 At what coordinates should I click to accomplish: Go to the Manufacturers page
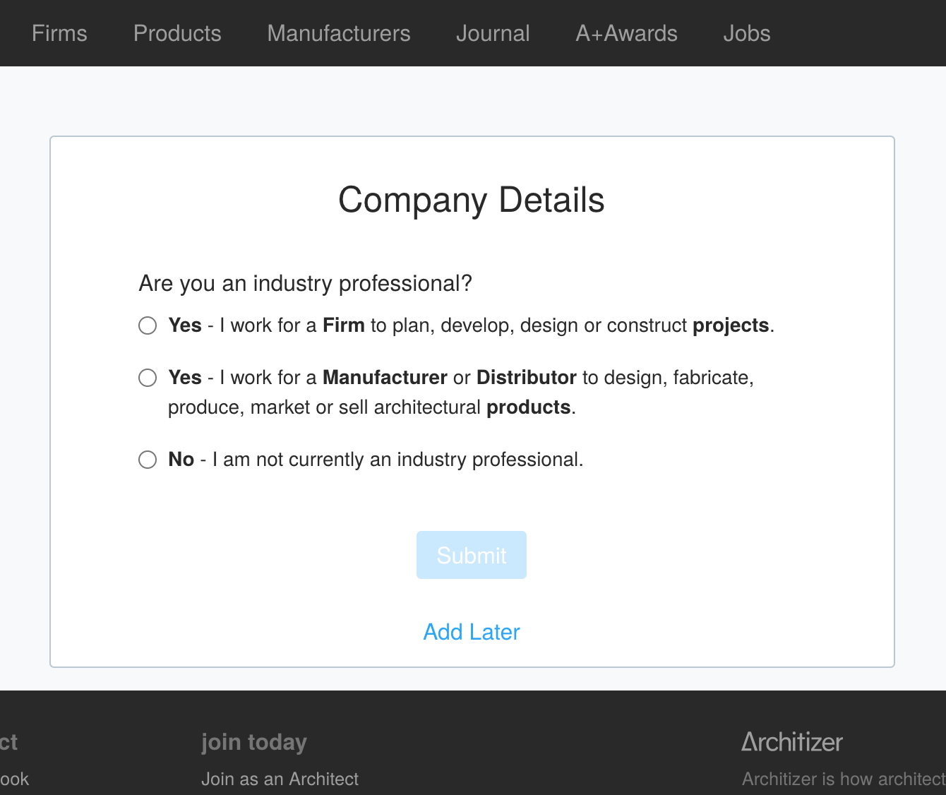pyautogui.click(x=339, y=33)
